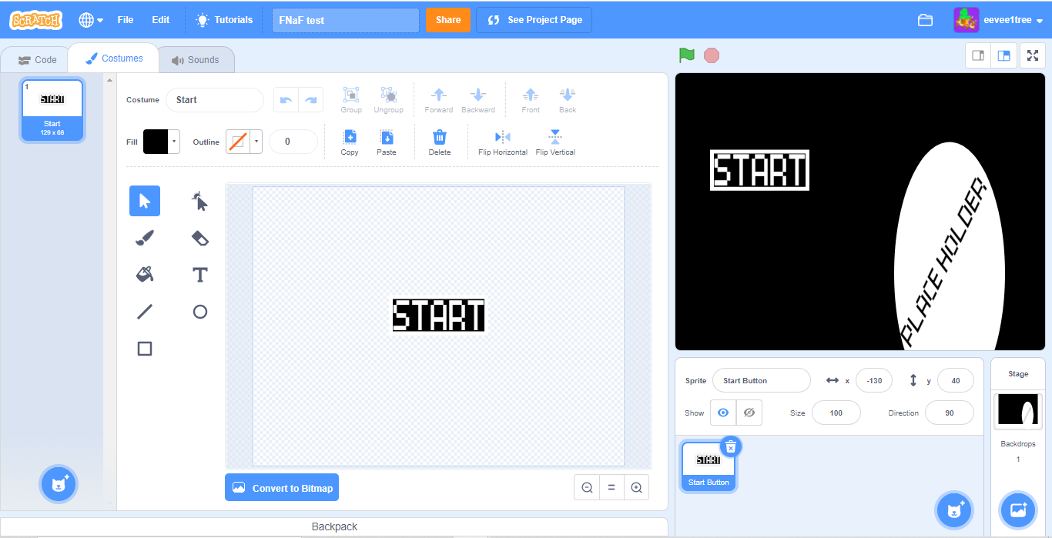
Task: Open the Fill color dropdown
Action: (173, 142)
